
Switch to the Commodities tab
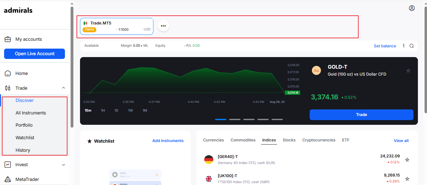(x=243, y=140)
